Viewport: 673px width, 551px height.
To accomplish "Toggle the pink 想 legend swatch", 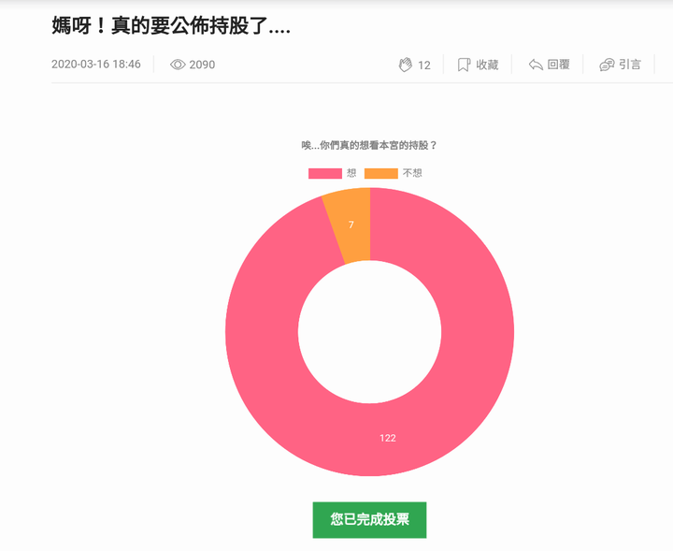I will [x=325, y=173].
